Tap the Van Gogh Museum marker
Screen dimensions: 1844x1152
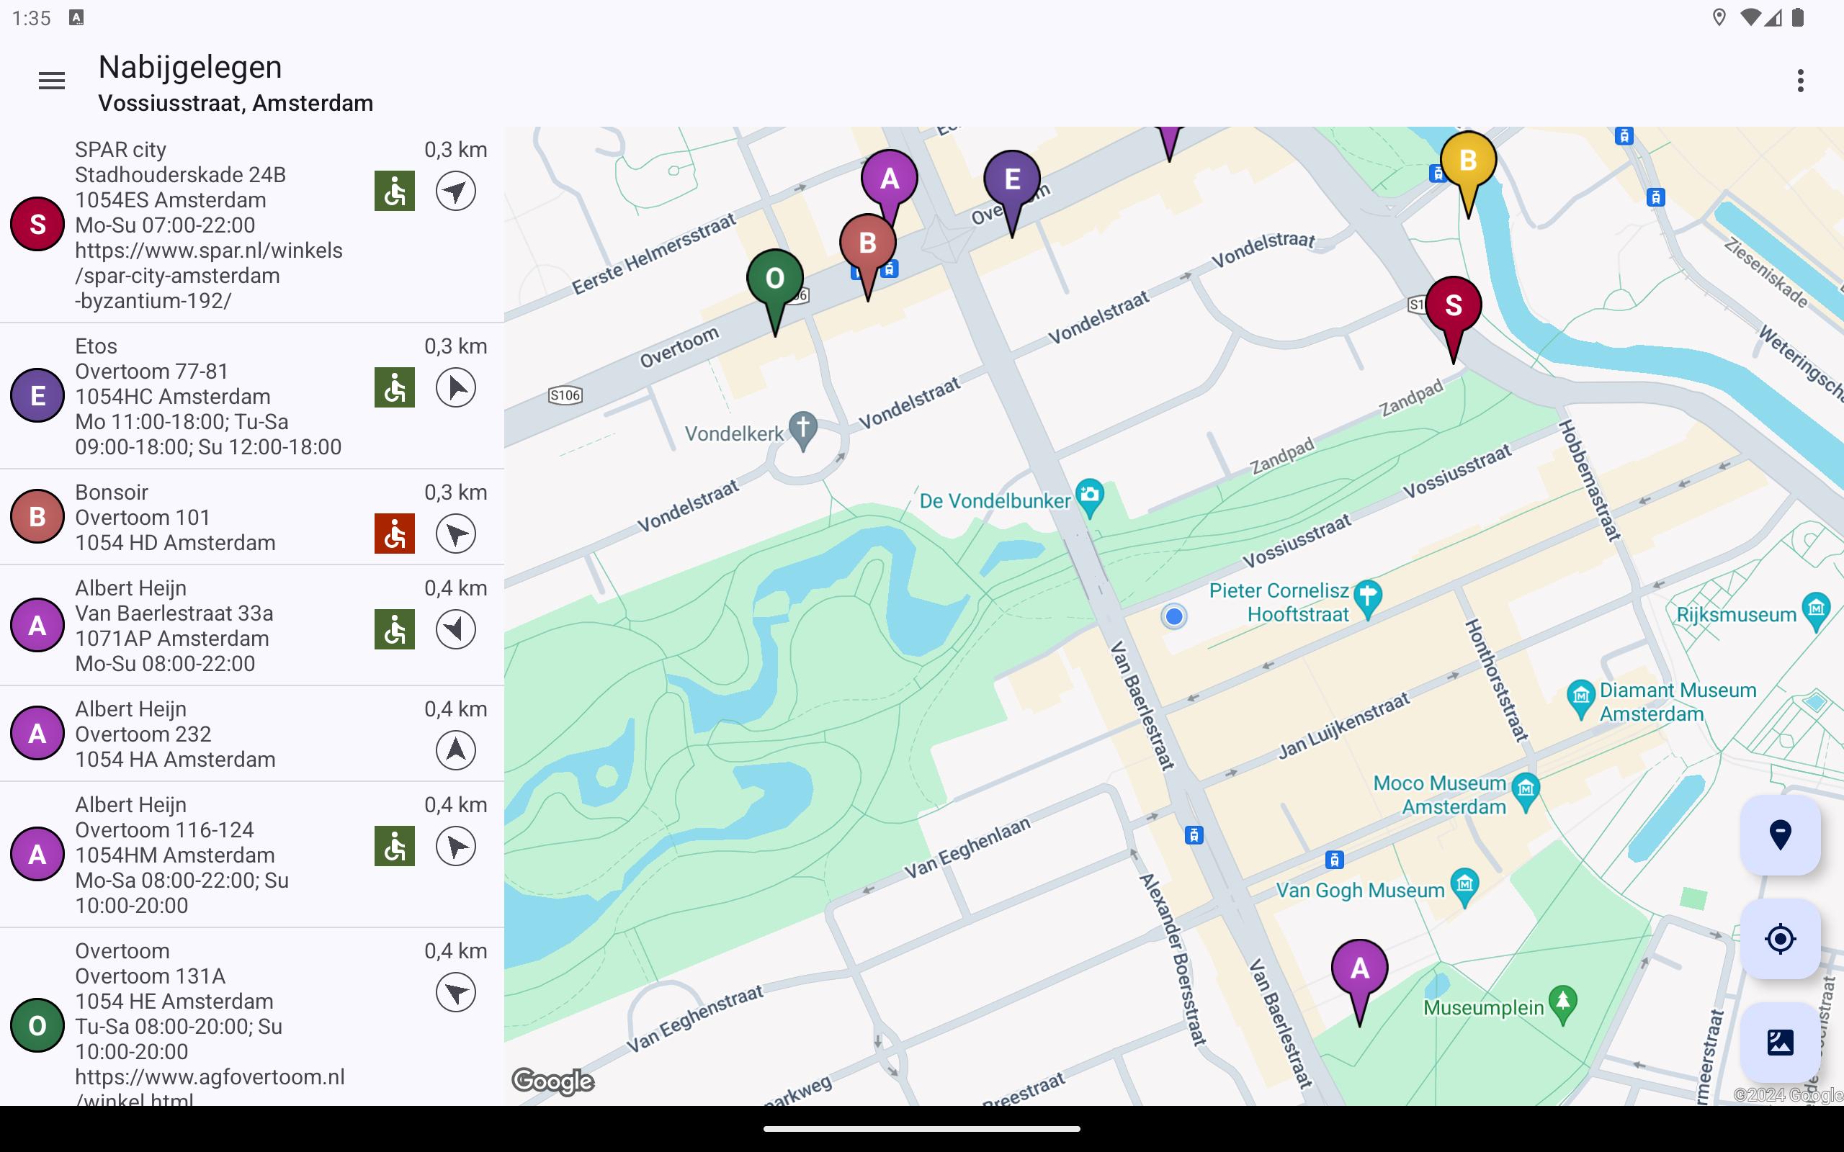pyautogui.click(x=1464, y=887)
